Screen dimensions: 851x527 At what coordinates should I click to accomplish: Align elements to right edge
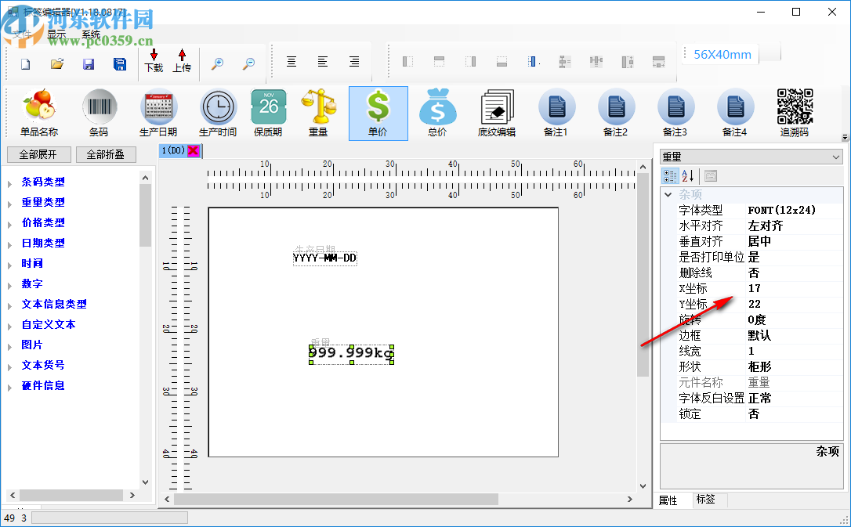470,62
